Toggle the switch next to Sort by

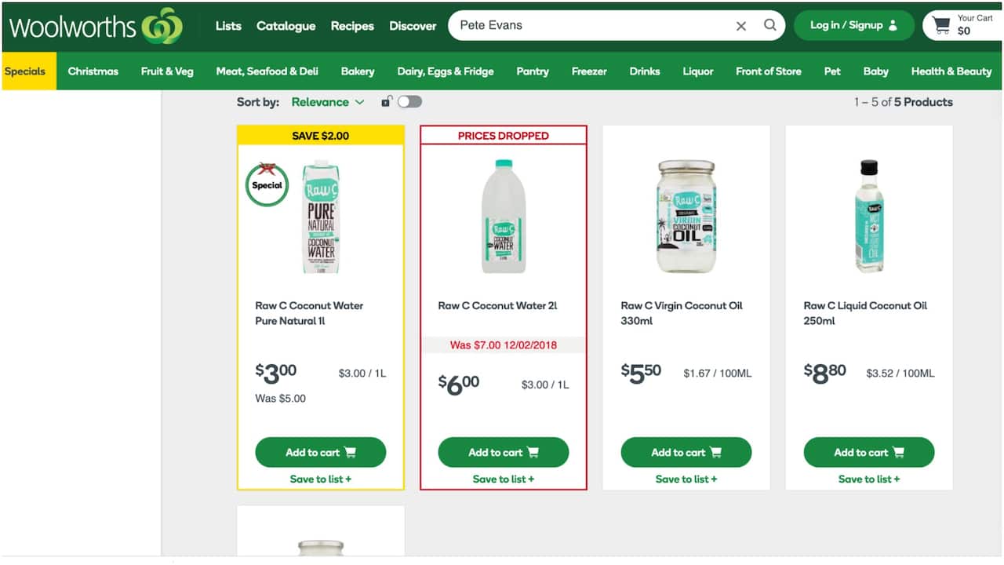click(x=409, y=101)
